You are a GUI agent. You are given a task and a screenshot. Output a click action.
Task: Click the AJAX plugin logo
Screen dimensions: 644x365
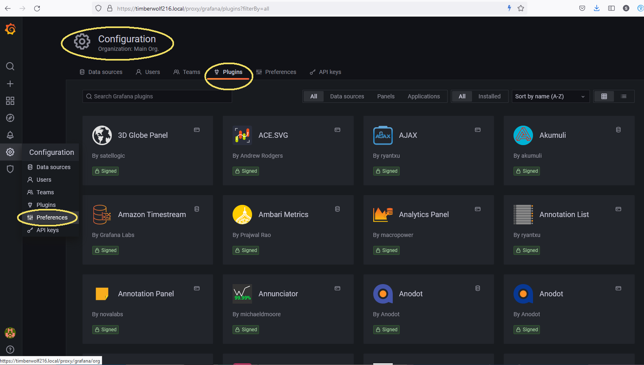(x=383, y=135)
